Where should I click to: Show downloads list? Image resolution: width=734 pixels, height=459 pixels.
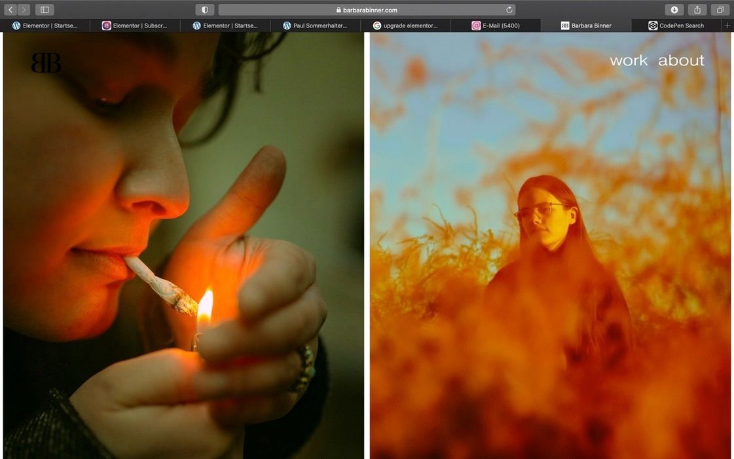click(x=674, y=10)
